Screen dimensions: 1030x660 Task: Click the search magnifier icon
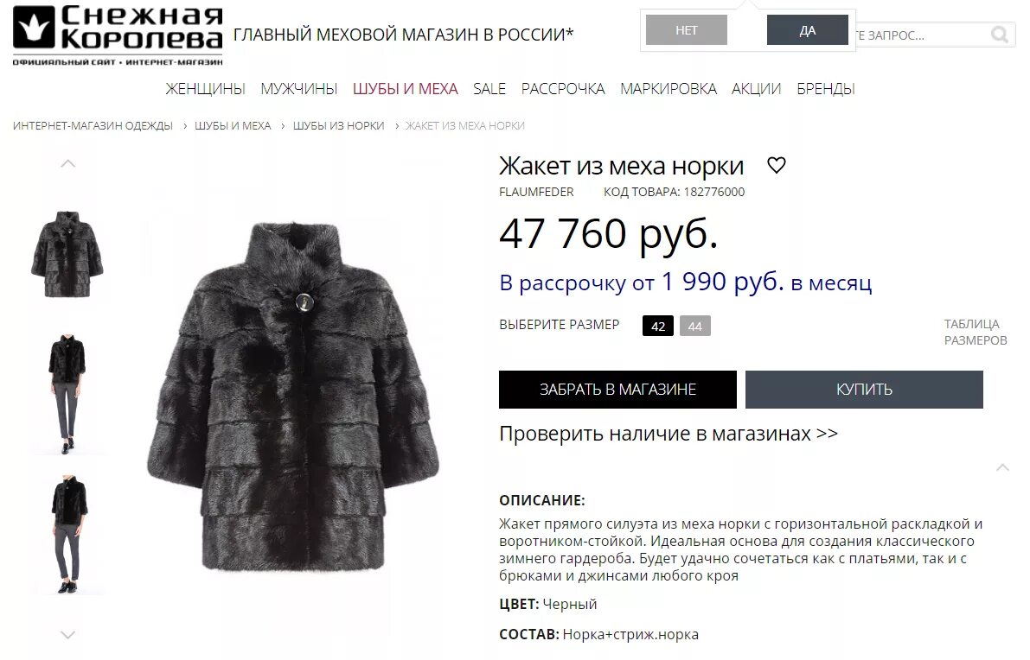999,35
